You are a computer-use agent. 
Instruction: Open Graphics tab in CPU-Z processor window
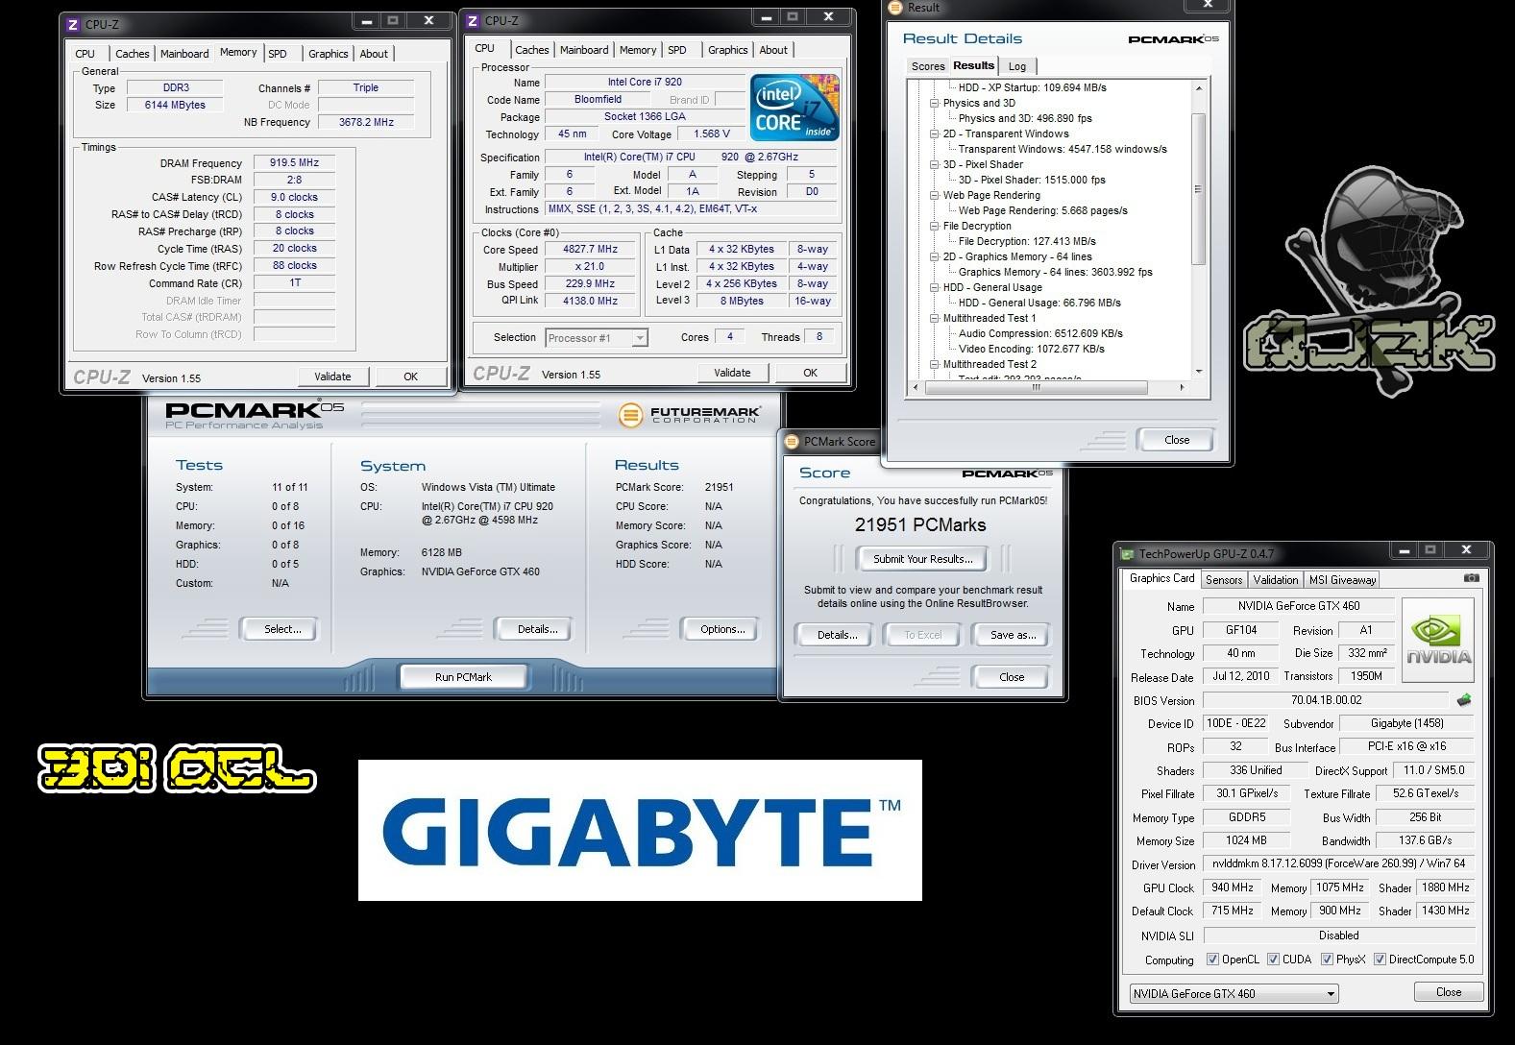click(x=727, y=50)
